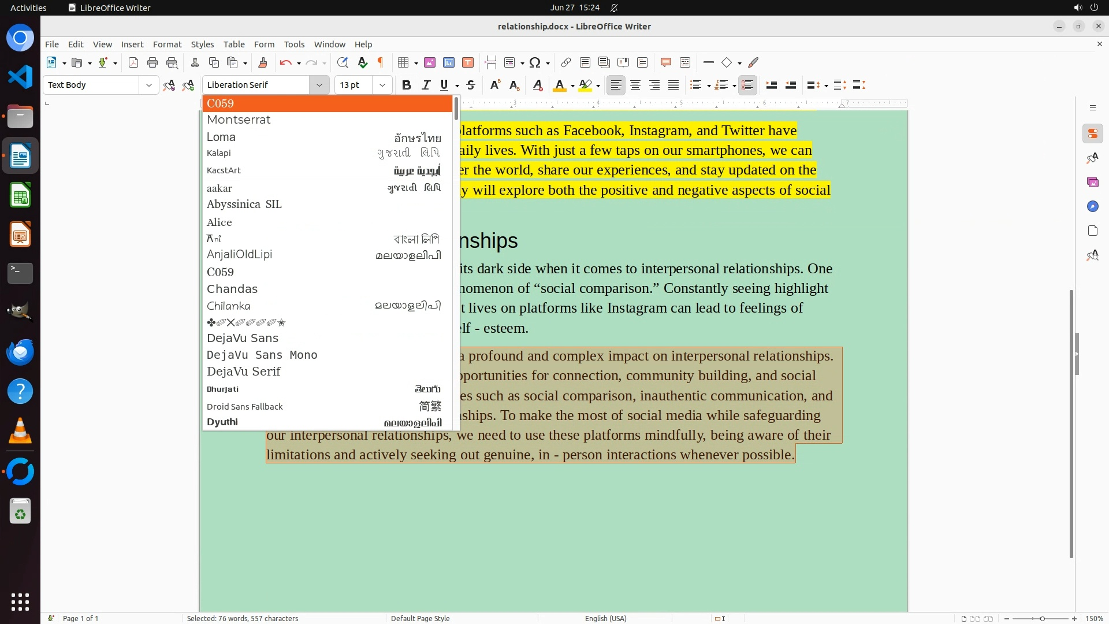Open the sidebar Gallery panel

[x=1092, y=182]
